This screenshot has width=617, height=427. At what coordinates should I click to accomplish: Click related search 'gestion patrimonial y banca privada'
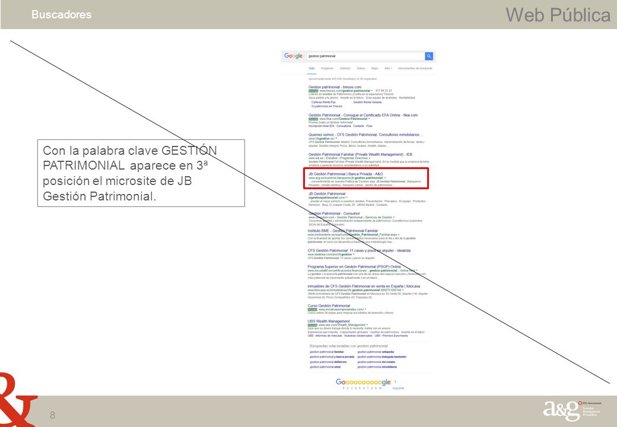coord(332,357)
